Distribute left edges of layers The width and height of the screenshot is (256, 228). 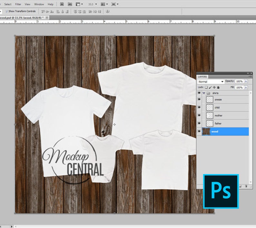90,11
